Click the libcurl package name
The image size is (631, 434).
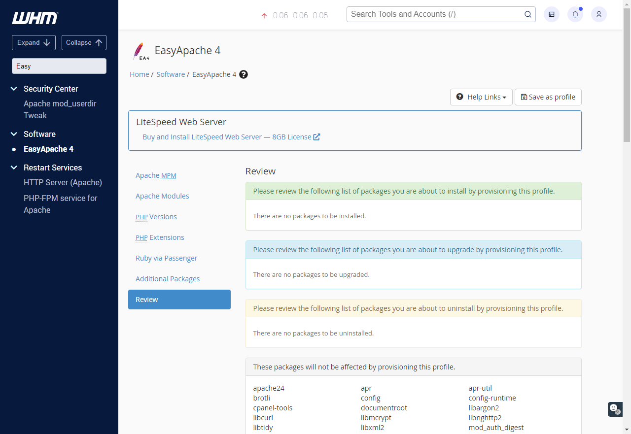click(263, 418)
